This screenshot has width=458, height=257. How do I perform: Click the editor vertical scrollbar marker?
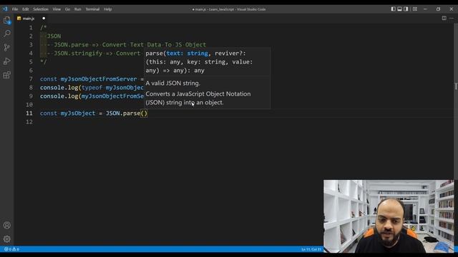[456, 86]
